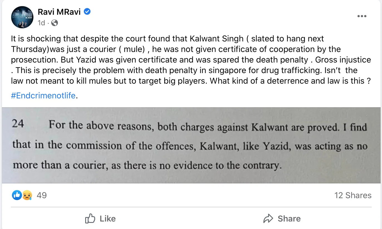View the 49 reactions list
Screen dimensions: 382x229
tap(42, 195)
